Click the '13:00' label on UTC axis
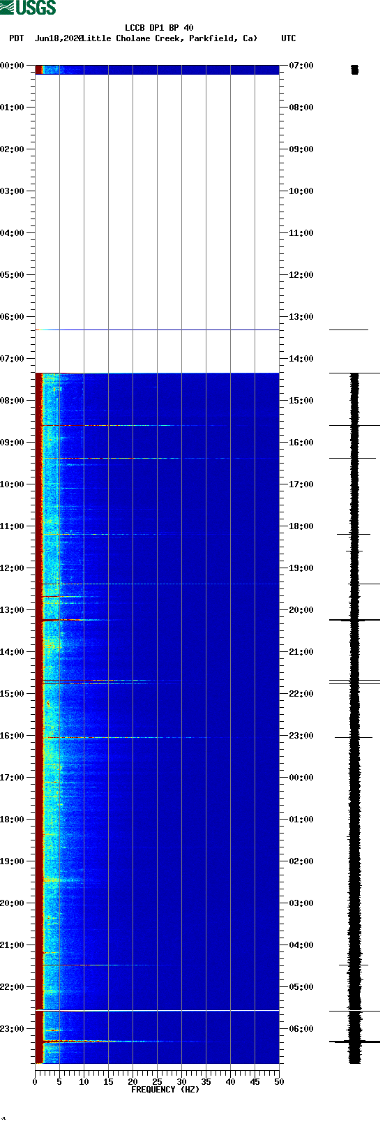The image size is (385, 1126). 301,317
